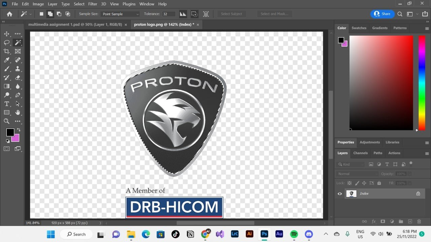Toggle Quick Mask mode
Screen dimensions: 431x242
(x=6, y=149)
